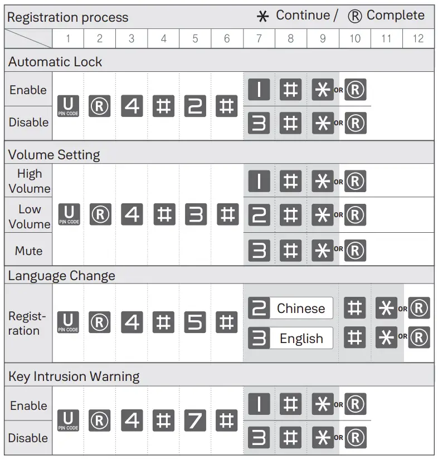This screenshot has height=460, width=438.
Task: Select the Mute row label
Action: tap(28, 251)
